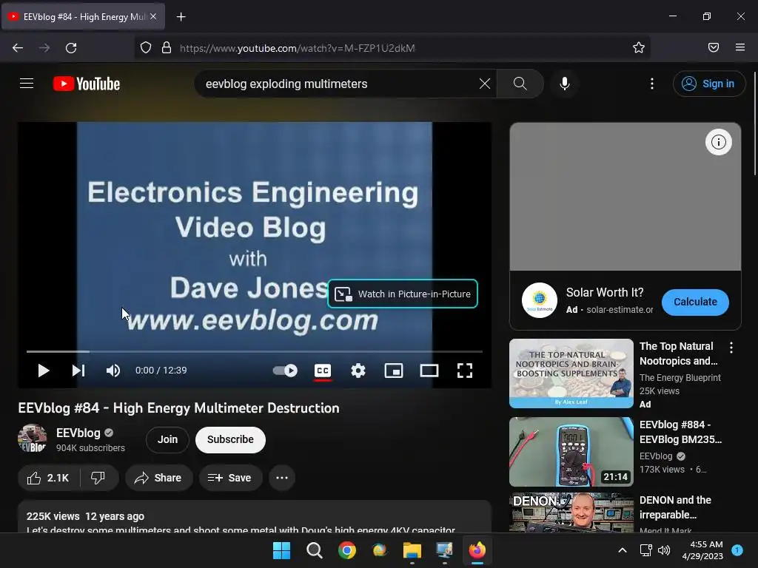Open system volume control
Image resolution: width=758 pixels, height=568 pixels.
click(664, 550)
